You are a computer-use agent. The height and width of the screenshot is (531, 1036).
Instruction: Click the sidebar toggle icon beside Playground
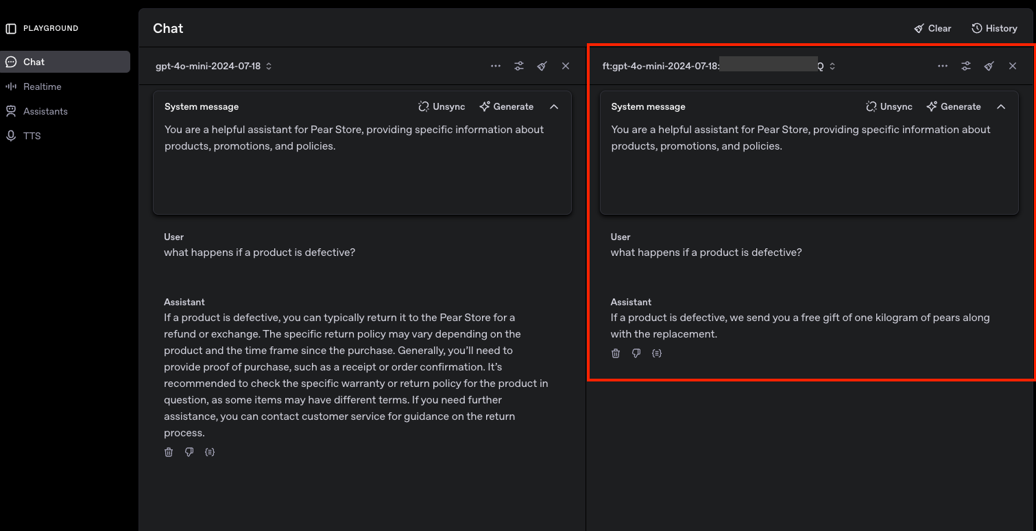tap(11, 28)
